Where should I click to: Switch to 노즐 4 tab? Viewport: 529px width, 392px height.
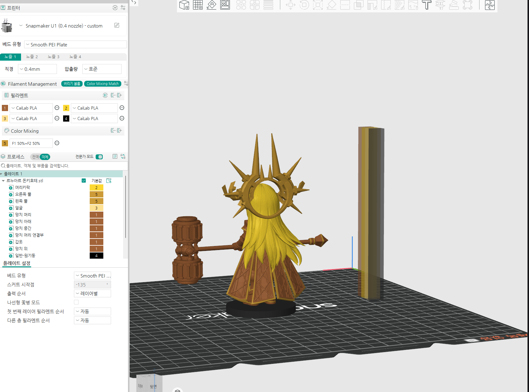(75, 57)
